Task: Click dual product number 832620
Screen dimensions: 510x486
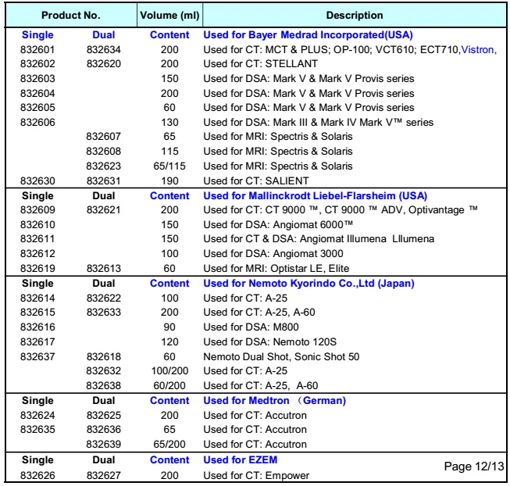Action: click(104, 64)
